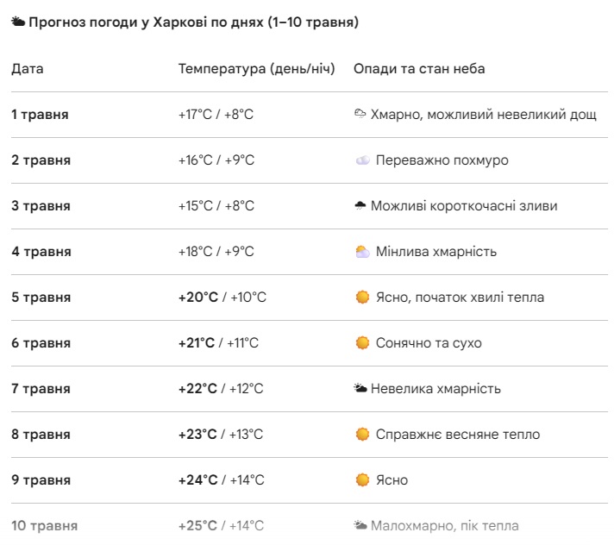
Task: Click the sun icon for 5 травня
Action: coord(362,298)
